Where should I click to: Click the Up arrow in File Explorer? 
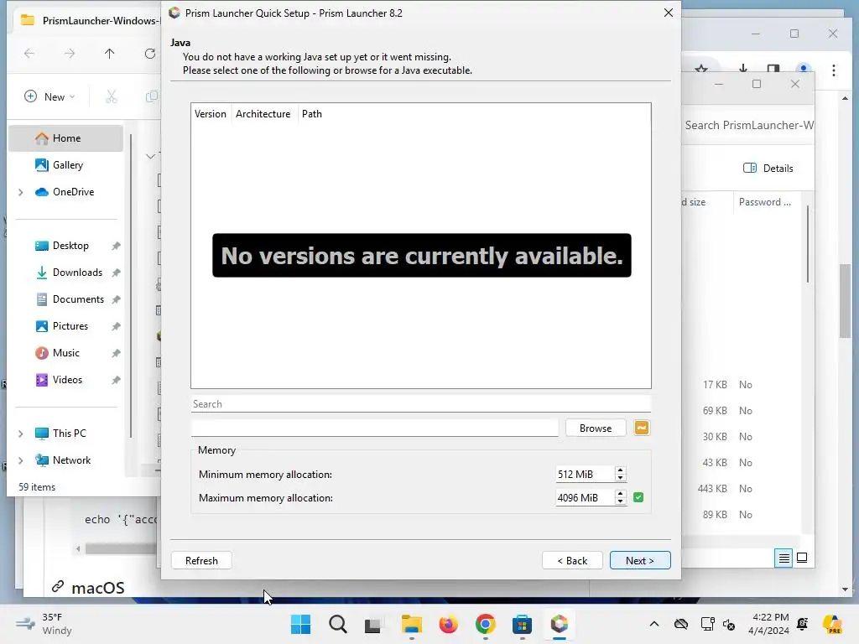point(110,53)
